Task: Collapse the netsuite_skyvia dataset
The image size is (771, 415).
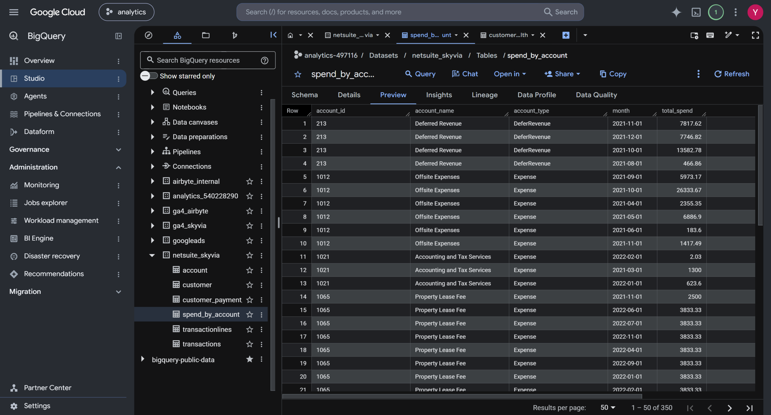Action: [152, 255]
